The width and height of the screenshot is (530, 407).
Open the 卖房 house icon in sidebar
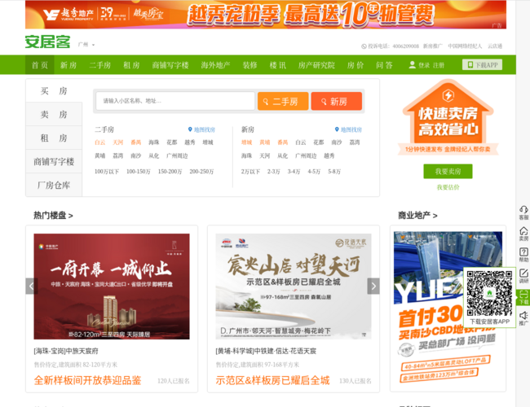(523, 230)
